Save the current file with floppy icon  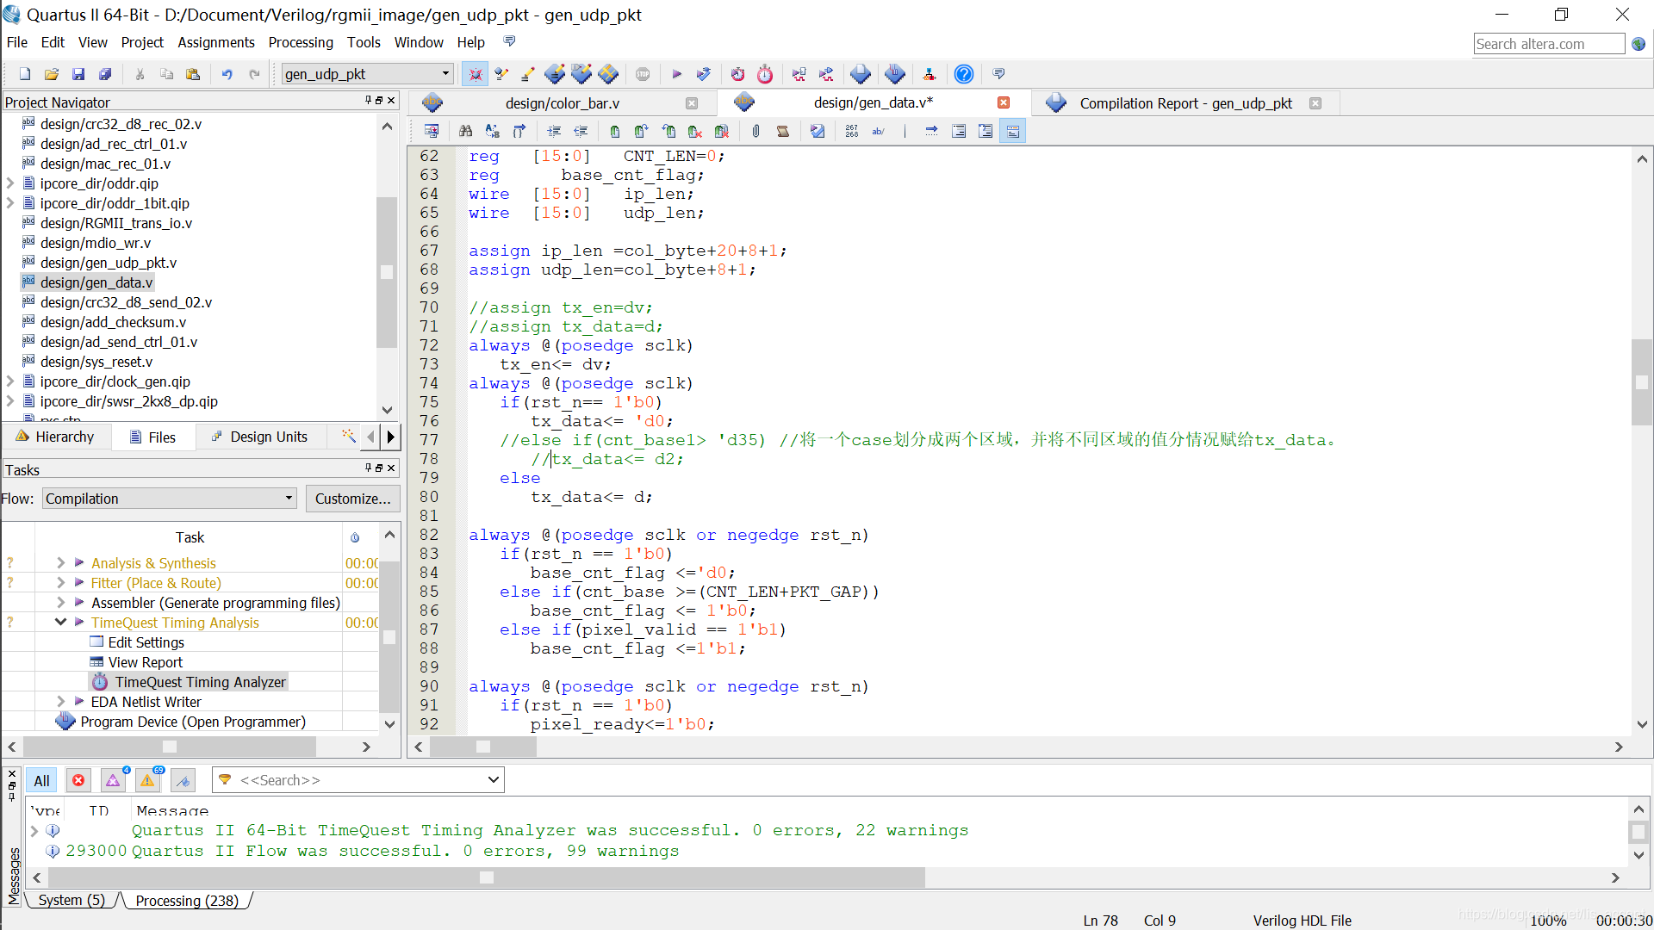coord(78,74)
